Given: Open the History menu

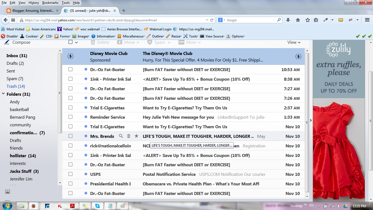Looking at the screenshot, I should (x=34, y=2).
